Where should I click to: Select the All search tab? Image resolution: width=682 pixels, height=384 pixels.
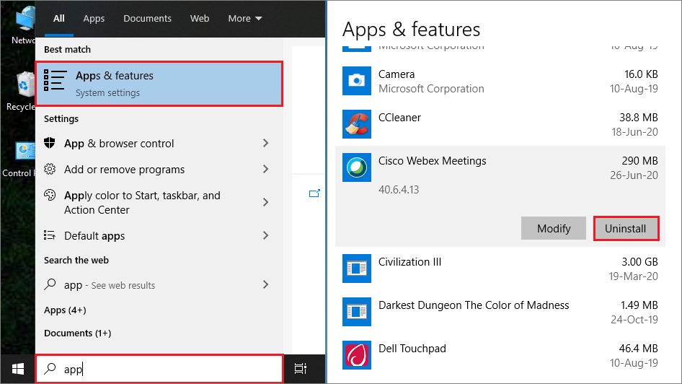58,18
